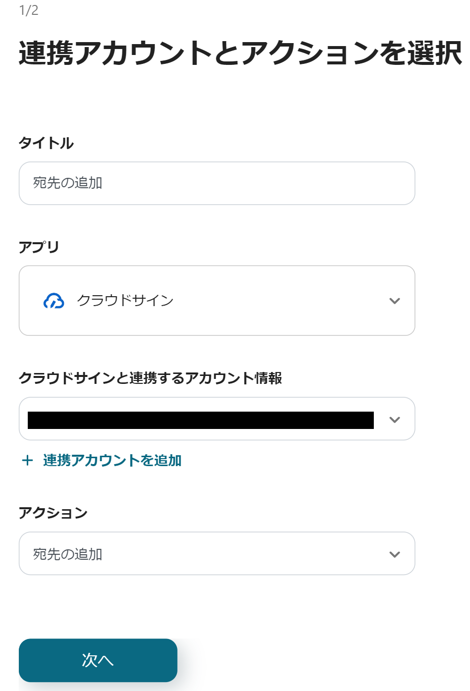Click the plus icon before 連携アカウントを追加
The image size is (470, 691).
click(28, 461)
